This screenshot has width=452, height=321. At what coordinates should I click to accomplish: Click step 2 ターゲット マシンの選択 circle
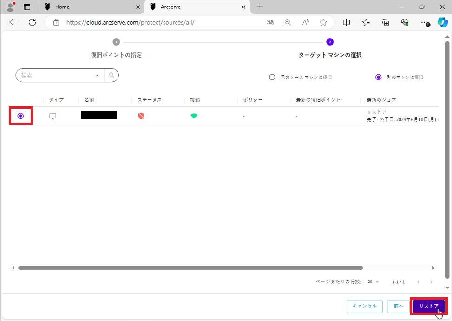click(330, 42)
